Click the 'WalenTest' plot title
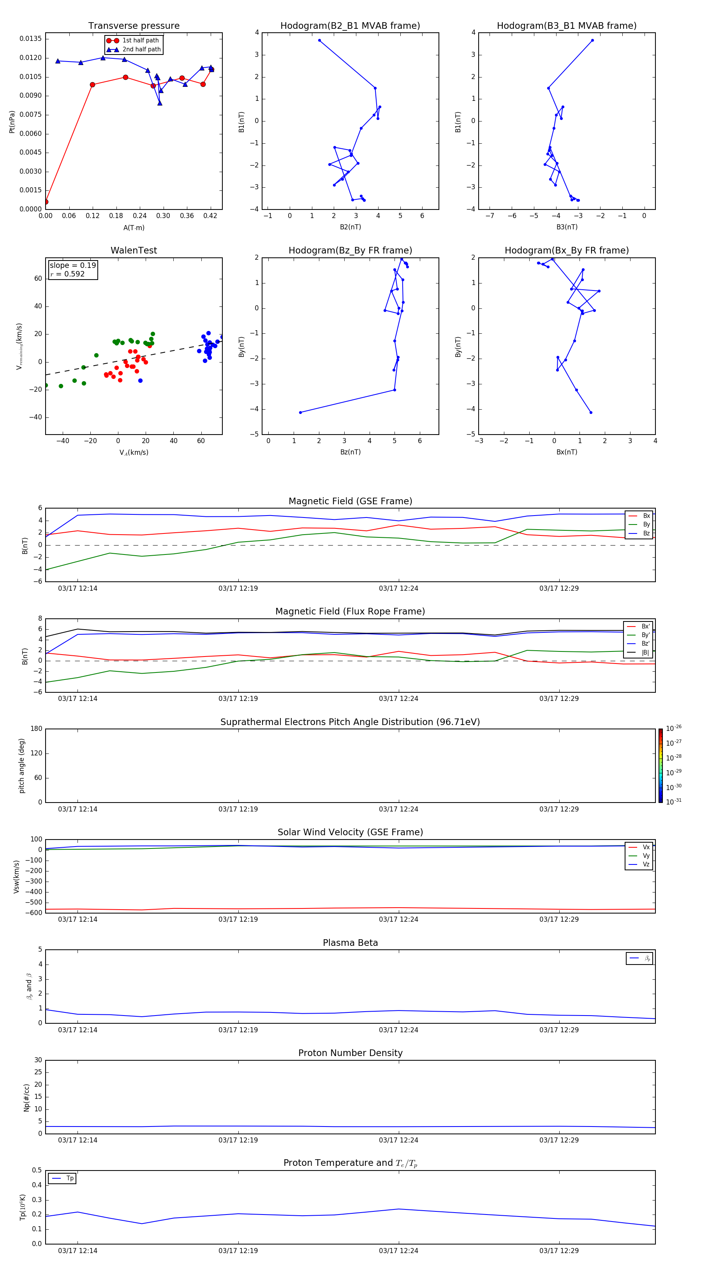This screenshot has width=701, height=1285. tap(134, 250)
